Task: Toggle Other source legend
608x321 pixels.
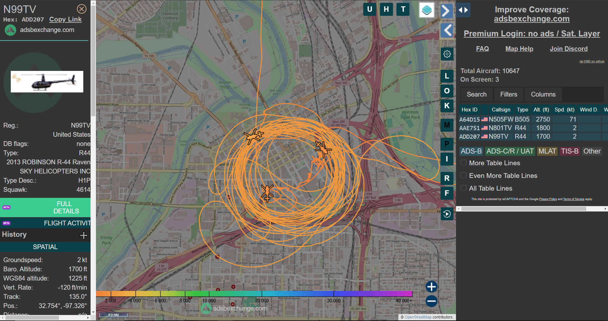Action: tap(592, 151)
